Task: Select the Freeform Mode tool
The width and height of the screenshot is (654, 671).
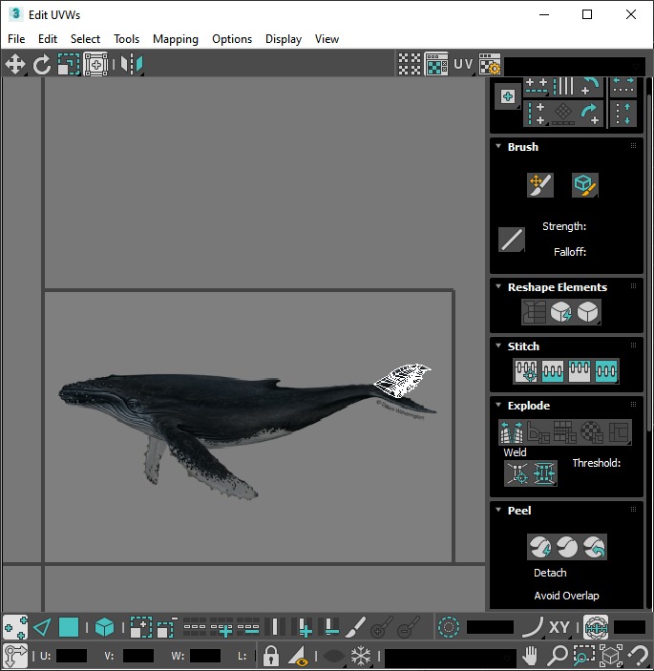Action: [95, 65]
